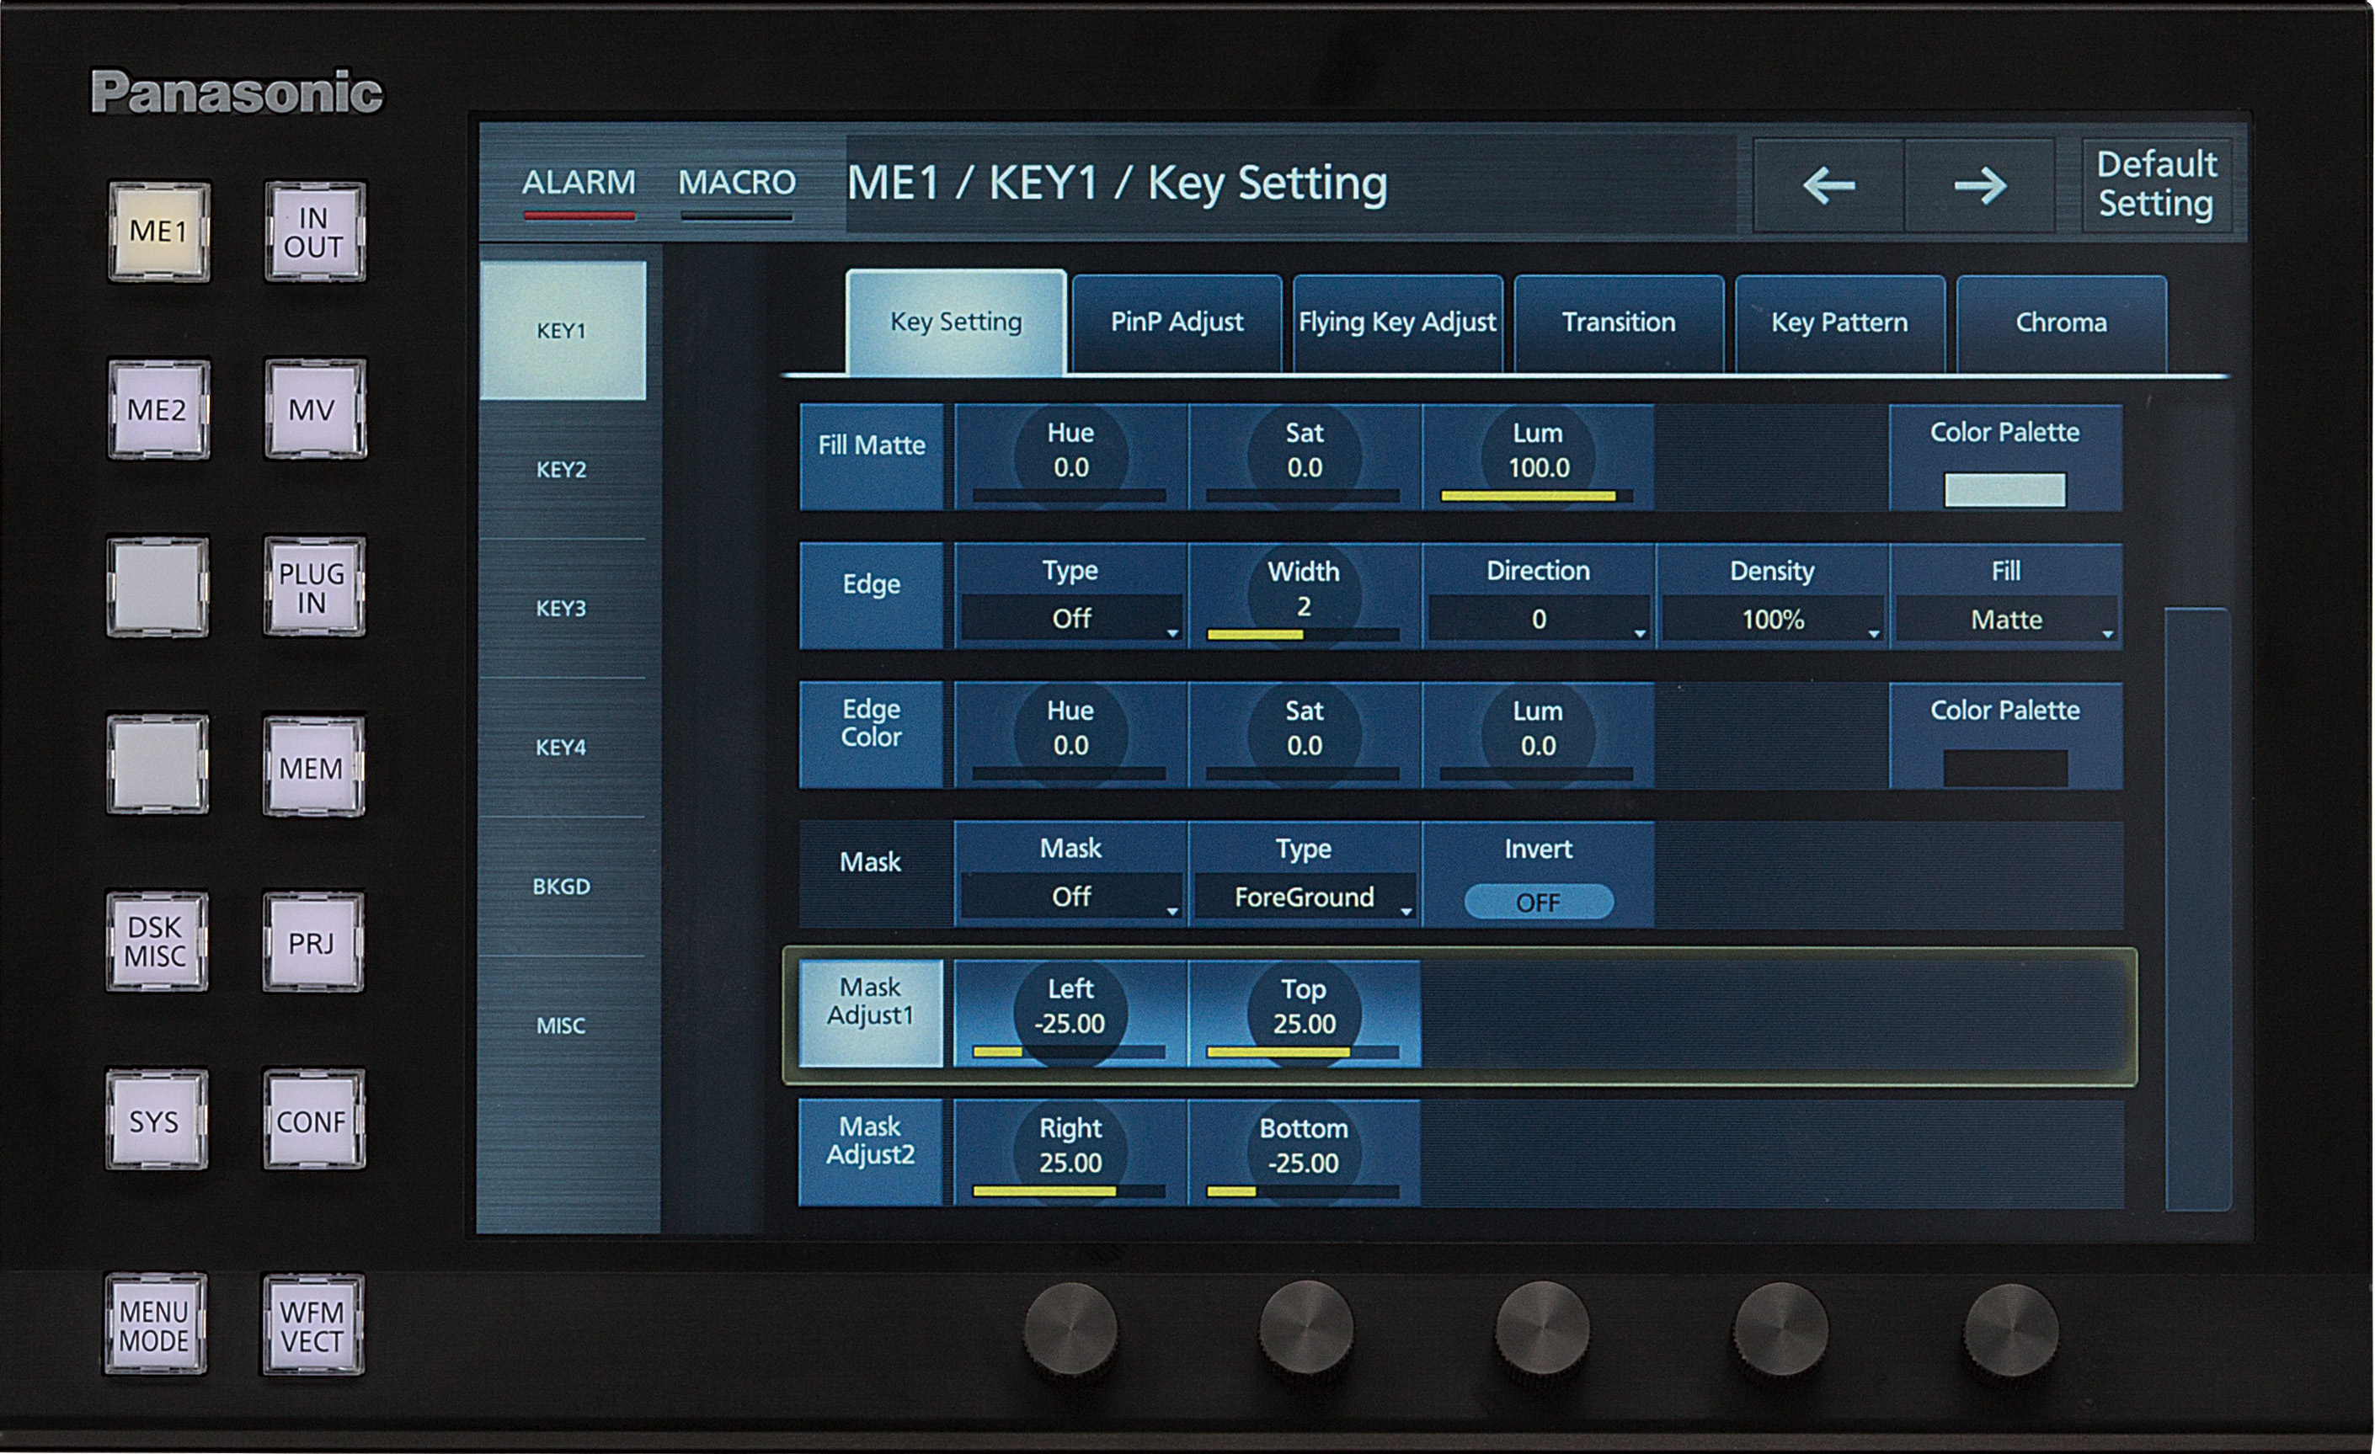Switch to the PinP Adjust tab
2375x1454 pixels.
tap(1177, 322)
